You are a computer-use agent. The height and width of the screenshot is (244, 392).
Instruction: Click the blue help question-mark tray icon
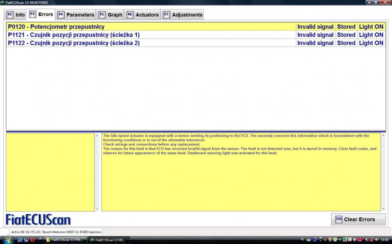coord(315,240)
